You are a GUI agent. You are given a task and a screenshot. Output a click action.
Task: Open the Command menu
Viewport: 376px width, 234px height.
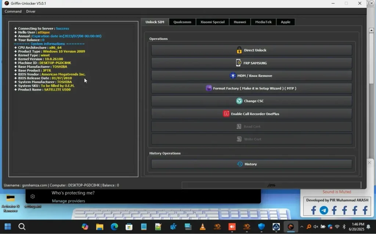click(13, 11)
